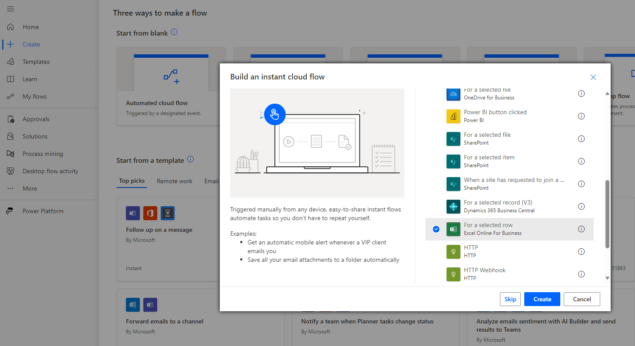Click the Skip button in dialog

point(510,299)
